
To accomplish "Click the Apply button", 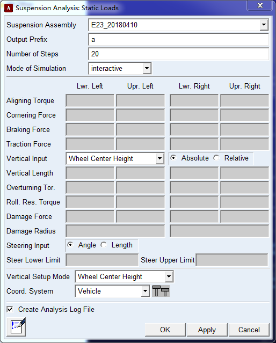I will 207,330.
